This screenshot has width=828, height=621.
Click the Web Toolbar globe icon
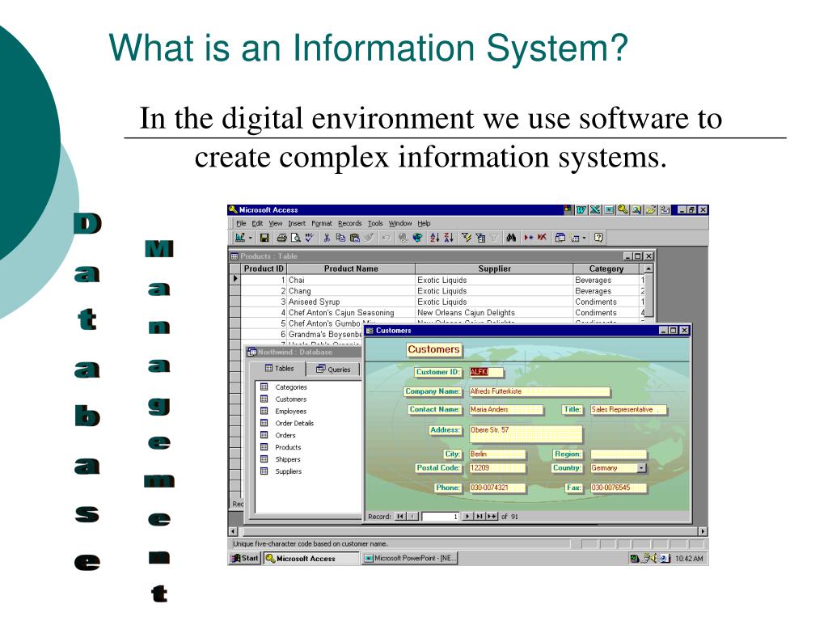[x=417, y=238]
